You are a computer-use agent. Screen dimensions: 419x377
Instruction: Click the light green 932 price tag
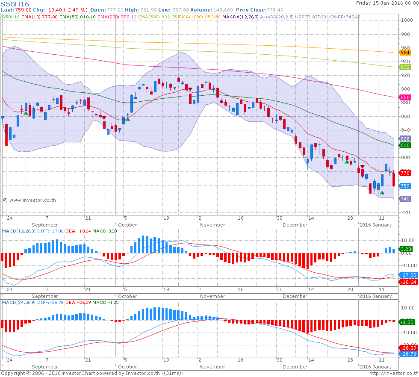pos(405,68)
